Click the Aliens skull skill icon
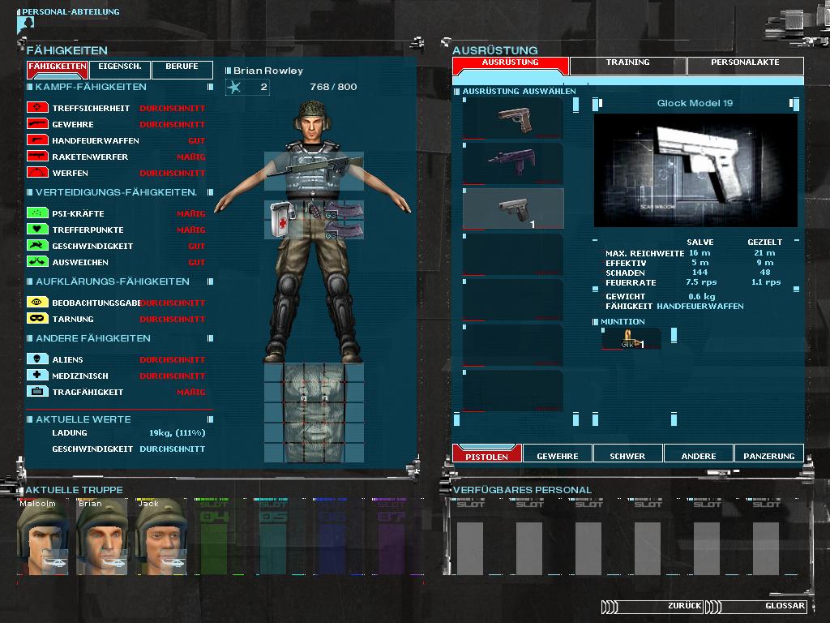830x623 pixels. coord(38,359)
